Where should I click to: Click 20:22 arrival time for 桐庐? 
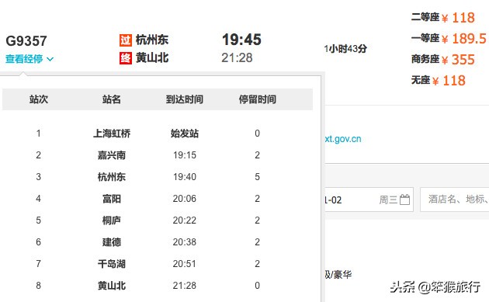point(185,220)
